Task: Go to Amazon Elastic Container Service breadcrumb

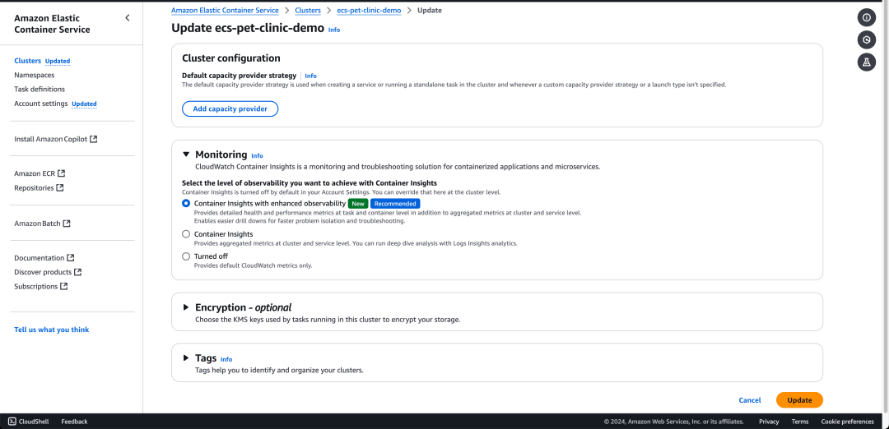Action: 225,10
